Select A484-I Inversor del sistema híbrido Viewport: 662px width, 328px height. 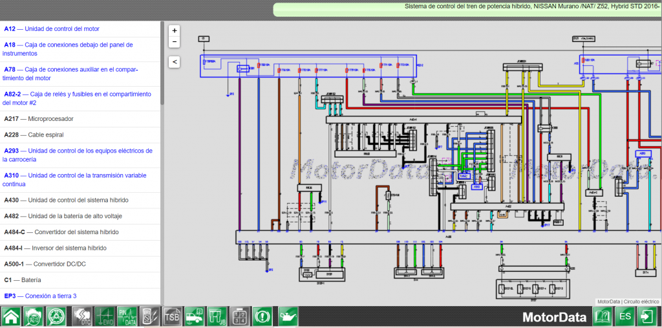pos(80,248)
